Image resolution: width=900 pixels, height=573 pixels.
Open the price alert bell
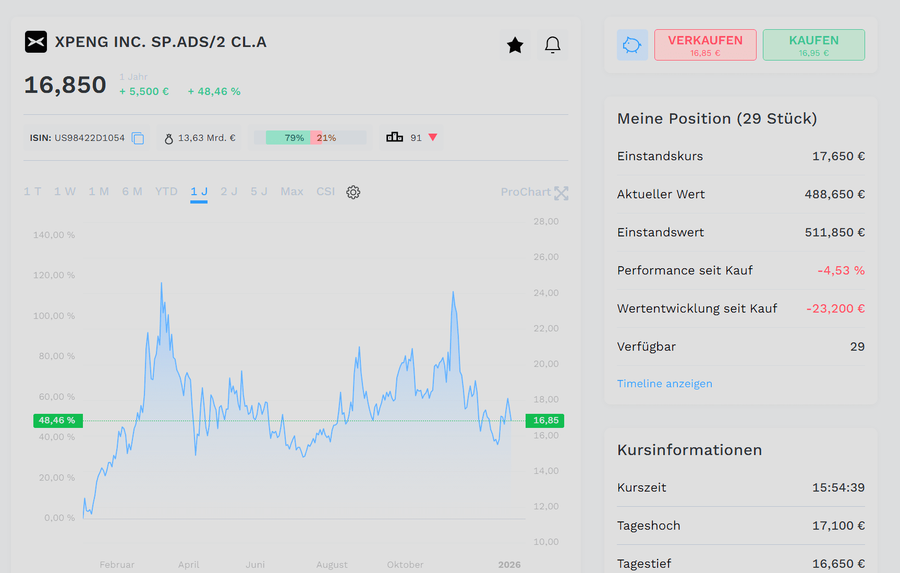pos(553,45)
